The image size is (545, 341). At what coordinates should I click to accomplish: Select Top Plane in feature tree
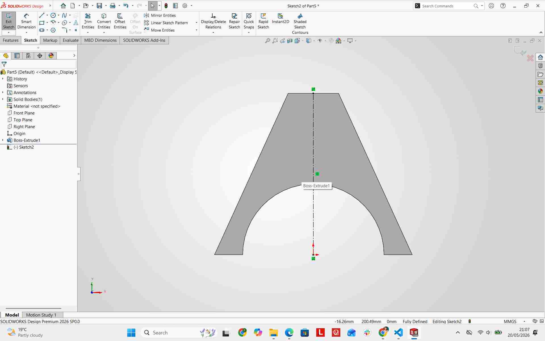[x=23, y=120]
